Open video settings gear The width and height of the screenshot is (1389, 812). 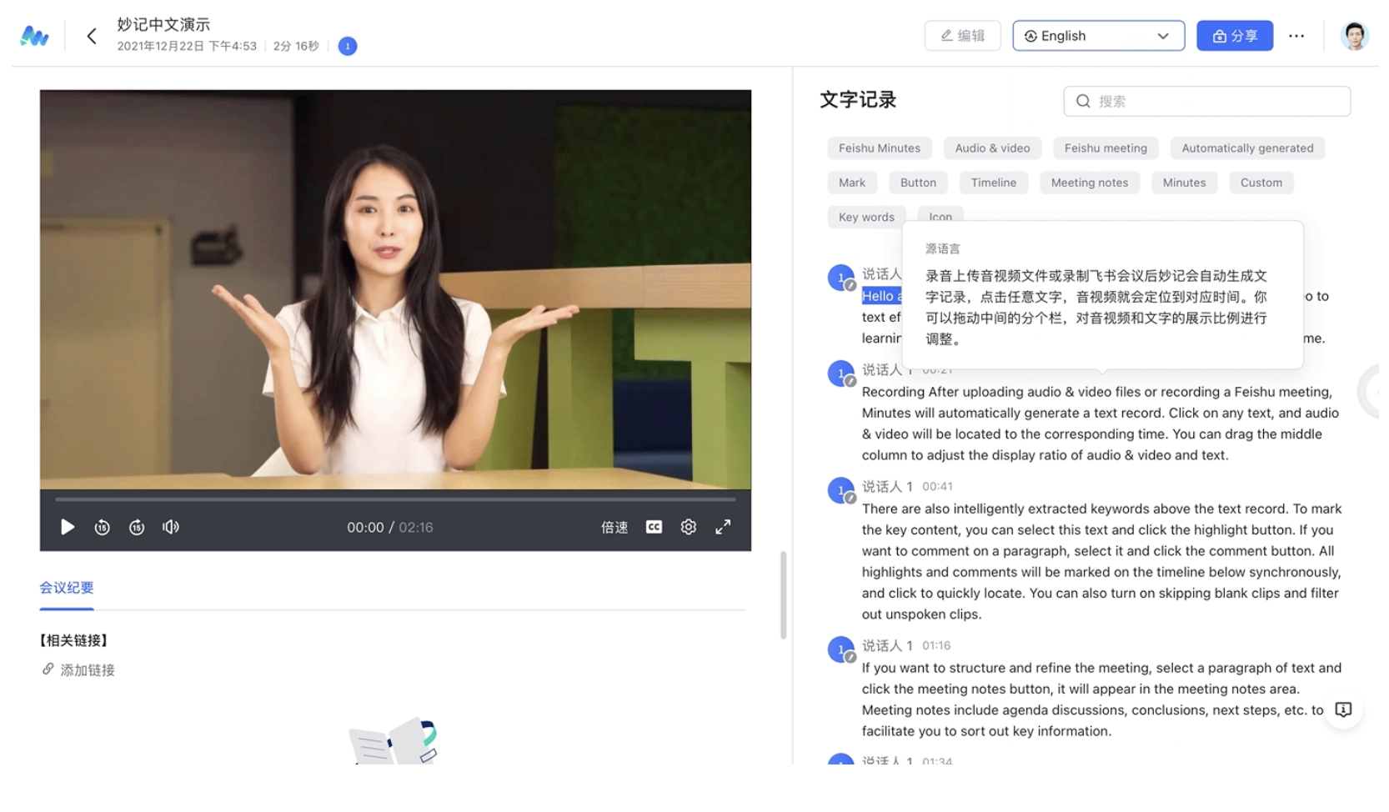coord(688,527)
